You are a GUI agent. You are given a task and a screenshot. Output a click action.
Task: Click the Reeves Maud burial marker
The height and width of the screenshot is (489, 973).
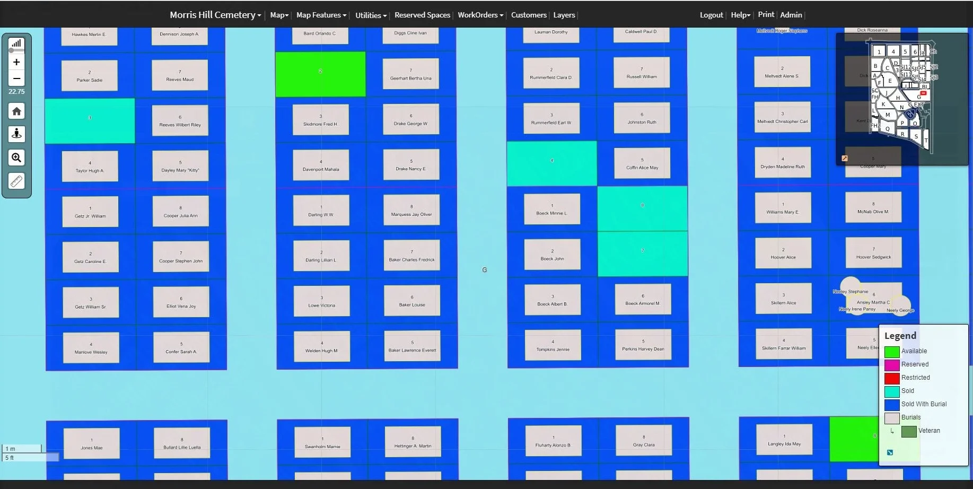[x=180, y=75]
